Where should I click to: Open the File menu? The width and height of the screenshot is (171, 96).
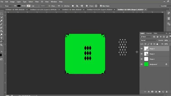click(x=2, y=2)
